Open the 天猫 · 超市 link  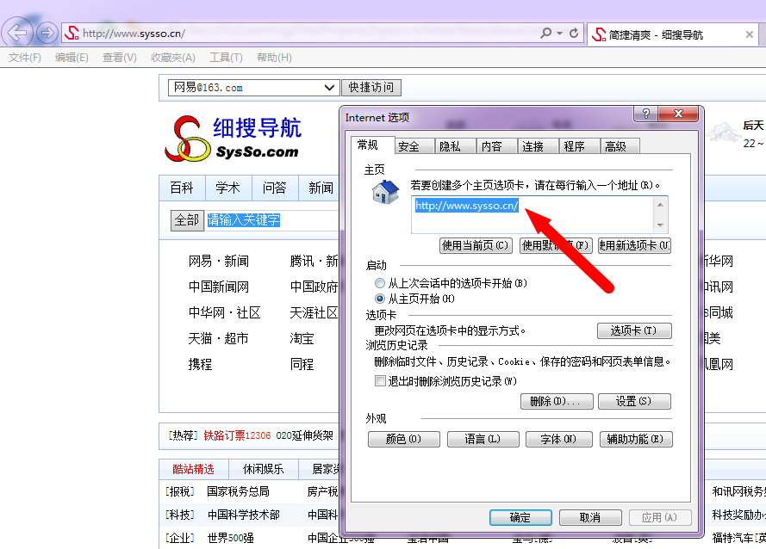click(x=219, y=339)
